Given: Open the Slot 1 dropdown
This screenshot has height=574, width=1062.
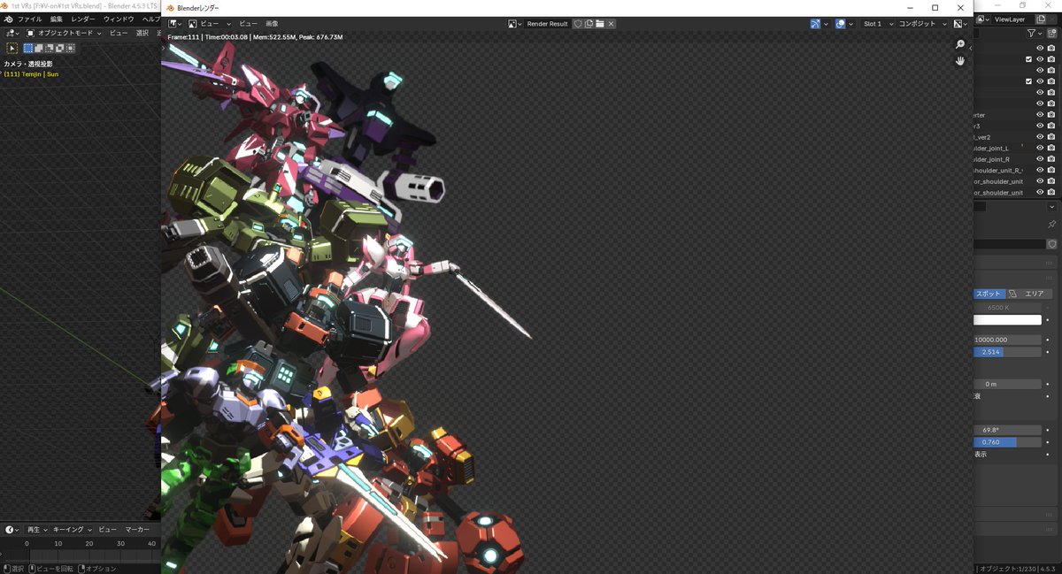Looking at the screenshot, I should click(x=877, y=24).
